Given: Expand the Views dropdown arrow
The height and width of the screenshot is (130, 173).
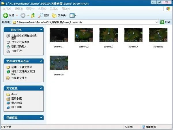Looking at the screenshot, I should 76,16.
